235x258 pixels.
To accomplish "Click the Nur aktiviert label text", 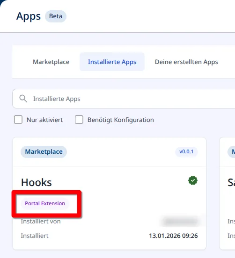I will pos(44,120).
